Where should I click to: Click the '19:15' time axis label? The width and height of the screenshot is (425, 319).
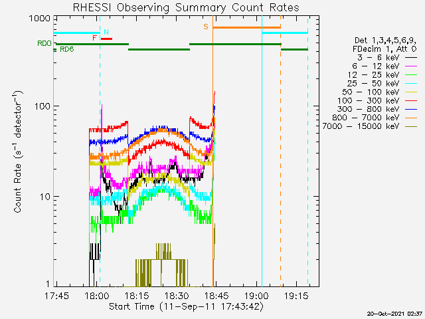296,296
